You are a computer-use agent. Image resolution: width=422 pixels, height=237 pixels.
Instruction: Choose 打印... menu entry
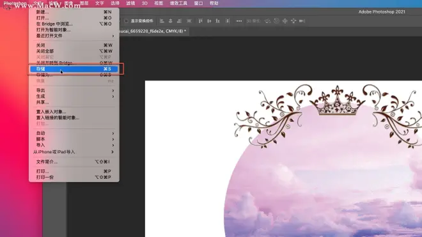click(74, 171)
